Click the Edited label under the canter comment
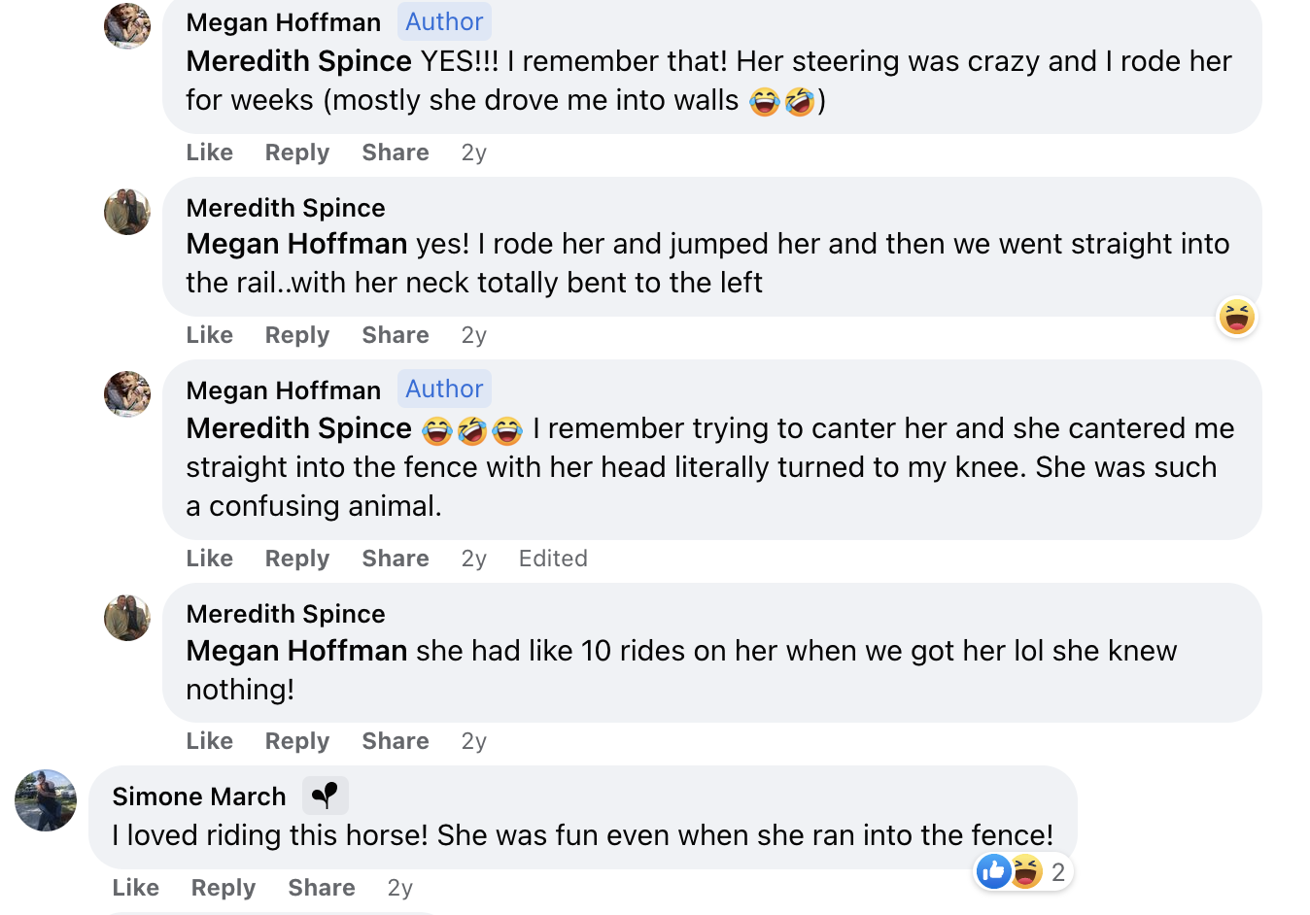 click(553, 559)
